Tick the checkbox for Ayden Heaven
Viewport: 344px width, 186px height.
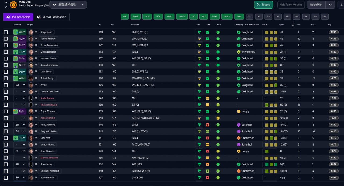(6, 178)
